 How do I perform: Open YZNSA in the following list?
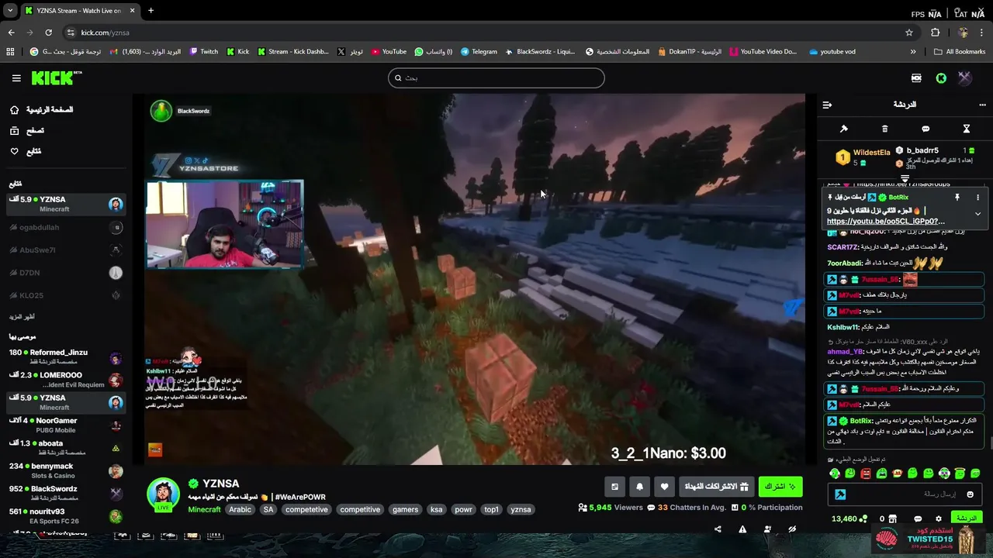tap(66, 205)
